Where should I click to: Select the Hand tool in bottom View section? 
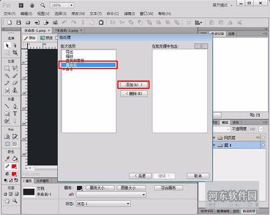pyautogui.click(x=7, y=201)
